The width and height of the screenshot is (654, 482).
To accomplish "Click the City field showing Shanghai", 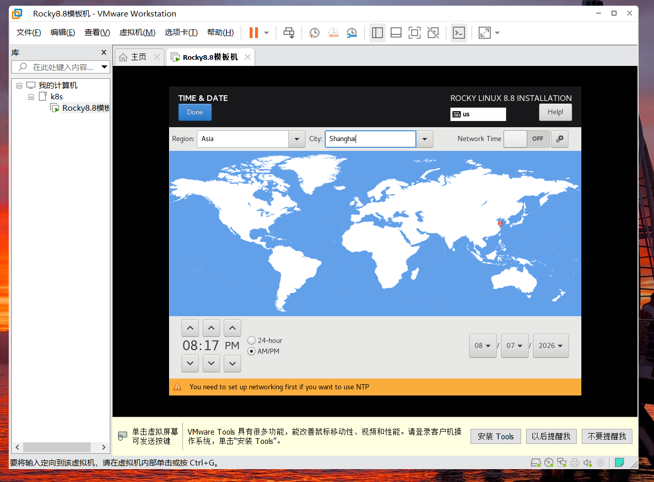I will (x=370, y=139).
